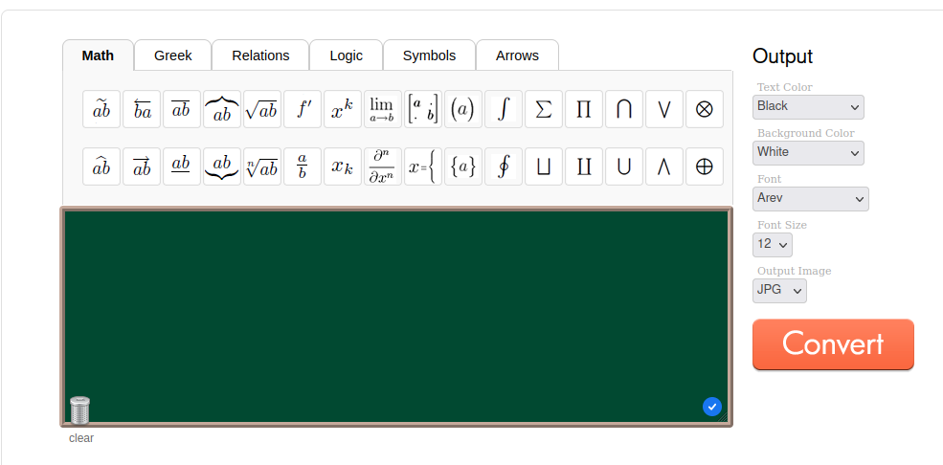Insert the square root symbol
Viewport: 943px width, 465px height.
tap(262, 109)
